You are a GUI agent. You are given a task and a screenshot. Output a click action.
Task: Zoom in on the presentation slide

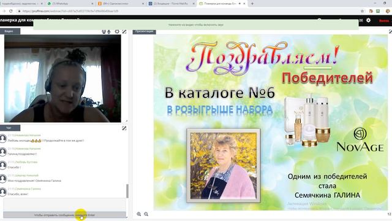point(139,214)
